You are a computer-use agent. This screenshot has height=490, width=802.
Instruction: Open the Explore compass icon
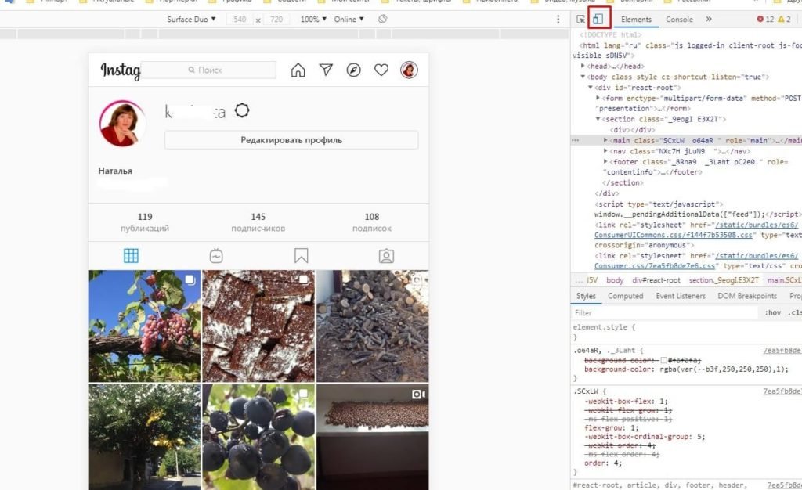tap(354, 70)
